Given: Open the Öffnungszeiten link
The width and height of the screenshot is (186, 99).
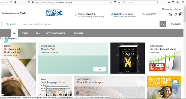Looking at the screenshot, I should (x=168, y=9).
